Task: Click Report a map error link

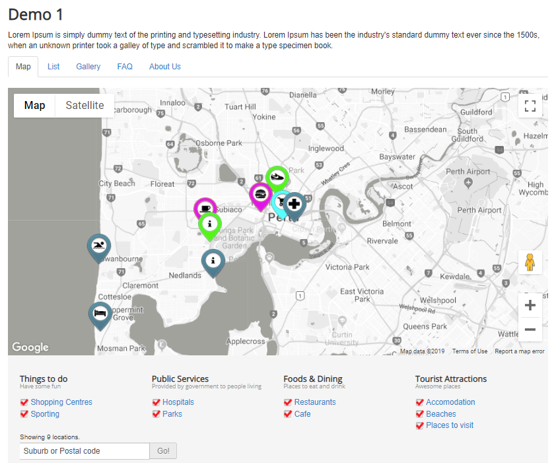Action: click(520, 351)
